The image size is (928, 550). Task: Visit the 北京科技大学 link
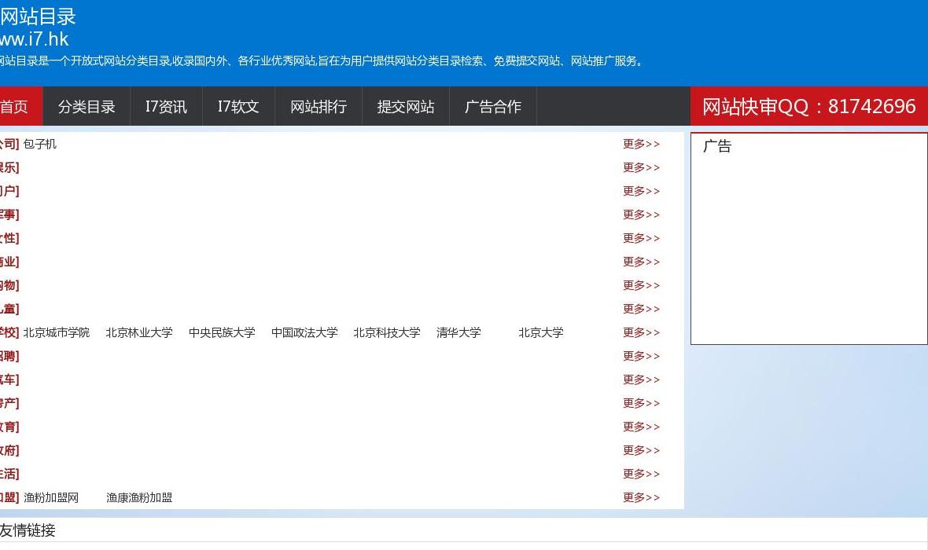pos(387,333)
